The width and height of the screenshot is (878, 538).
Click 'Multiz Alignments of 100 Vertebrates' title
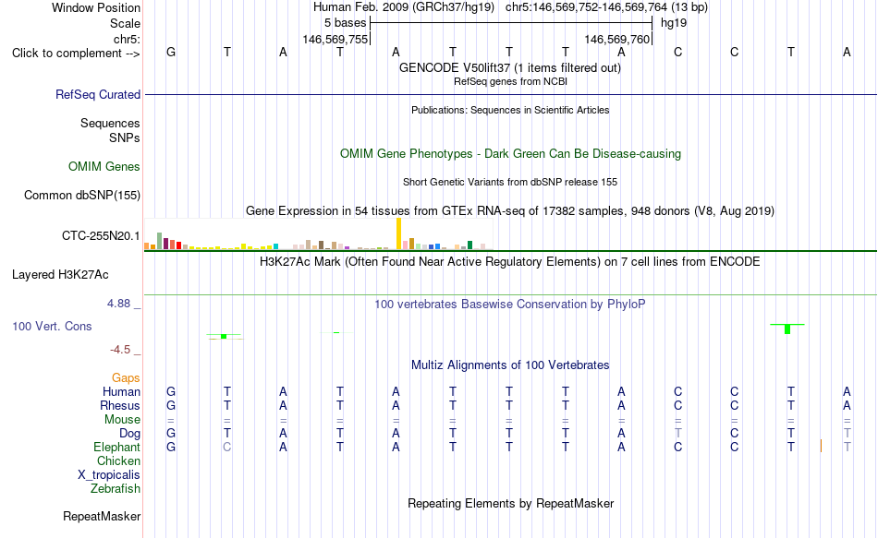click(x=510, y=365)
